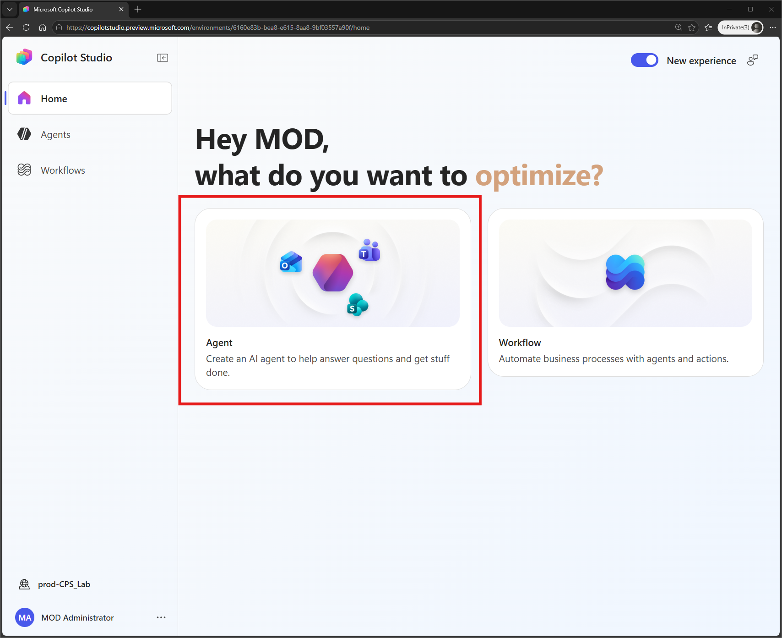Click the InPrivate profile button
The width and height of the screenshot is (782, 638).
coord(741,27)
